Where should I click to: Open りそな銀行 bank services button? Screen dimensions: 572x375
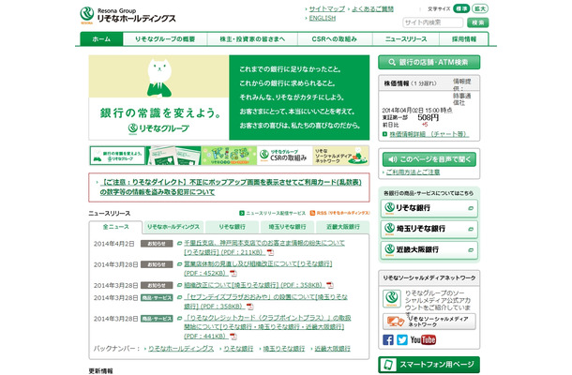point(429,208)
